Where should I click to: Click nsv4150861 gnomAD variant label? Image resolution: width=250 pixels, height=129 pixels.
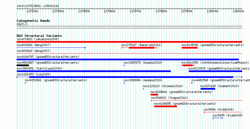point(56,80)
